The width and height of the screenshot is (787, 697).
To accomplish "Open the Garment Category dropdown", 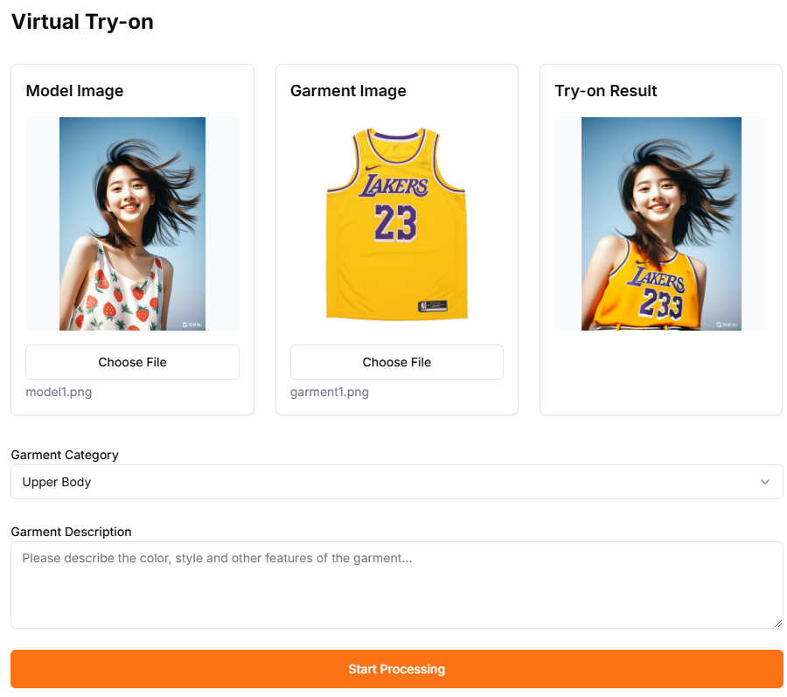I will point(396,482).
